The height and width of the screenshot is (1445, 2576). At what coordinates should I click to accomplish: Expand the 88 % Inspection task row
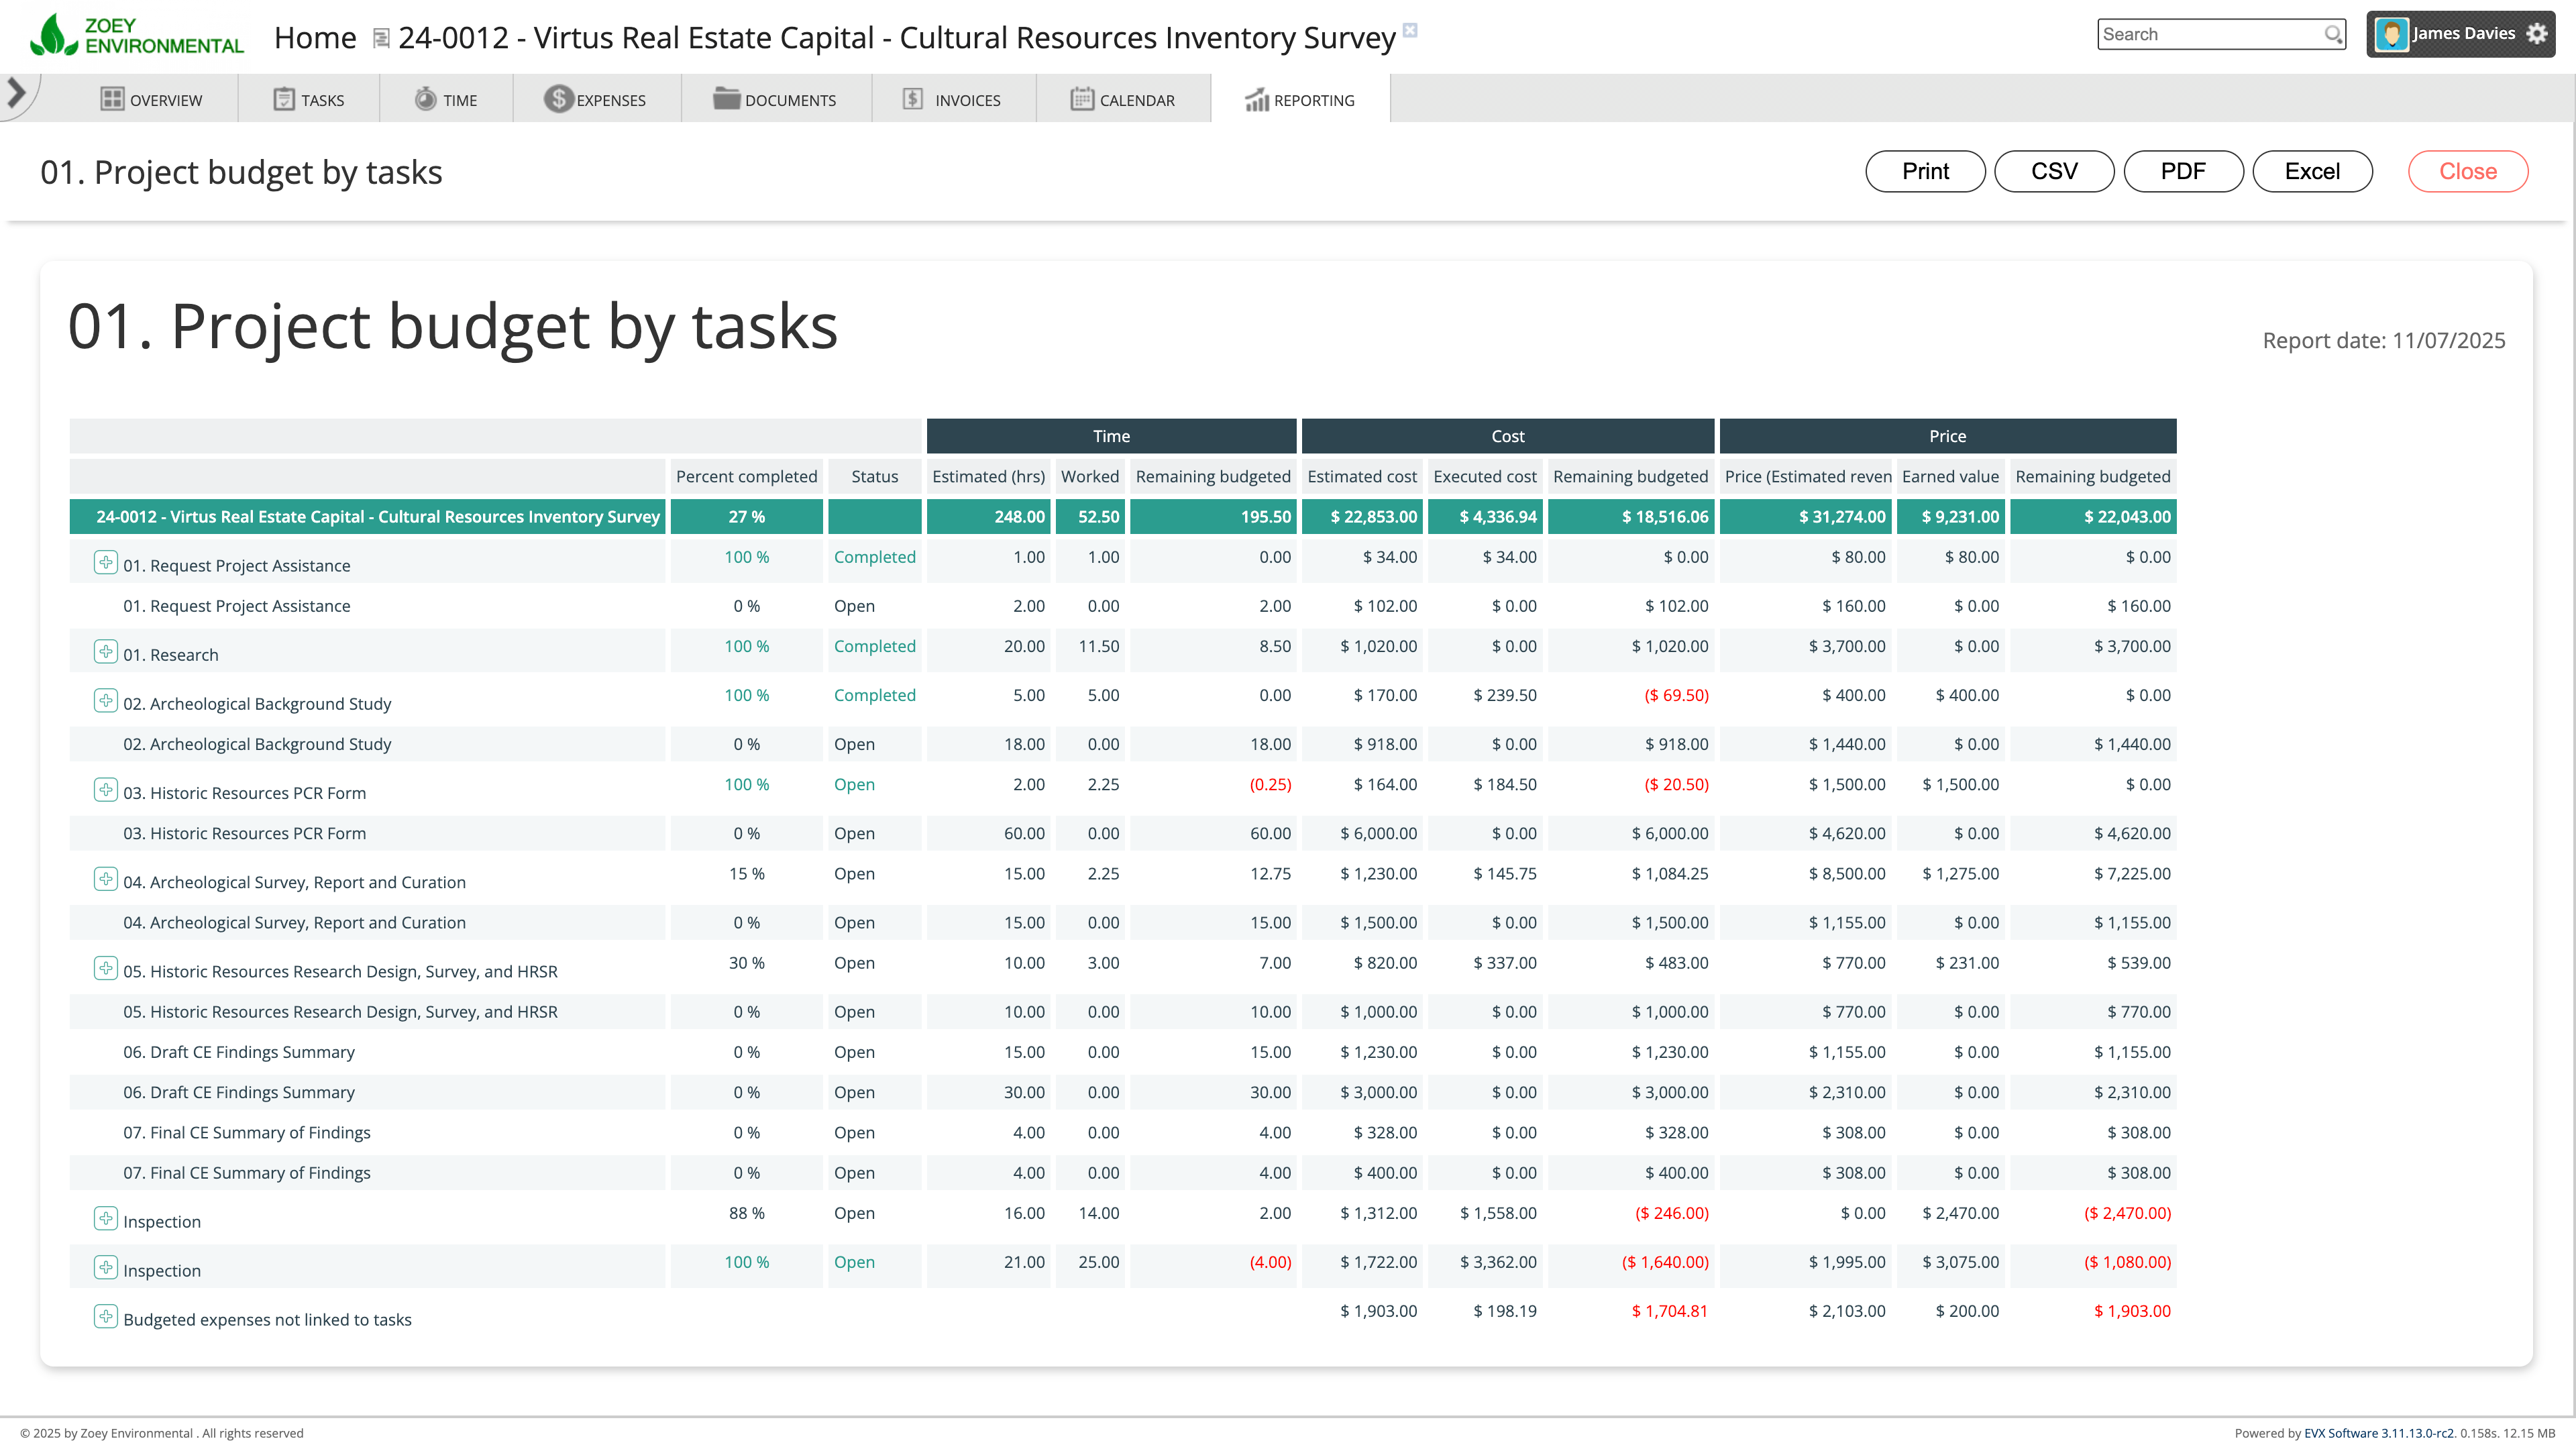coord(105,1219)
